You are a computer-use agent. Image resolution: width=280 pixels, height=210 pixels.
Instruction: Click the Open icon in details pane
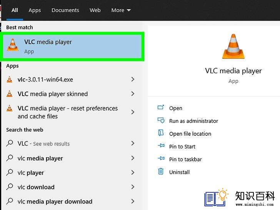pos(161,107)
